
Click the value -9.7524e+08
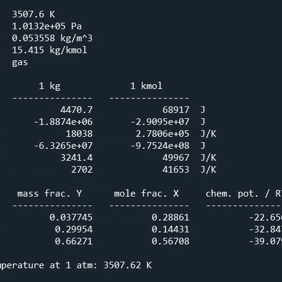(160, 146)
